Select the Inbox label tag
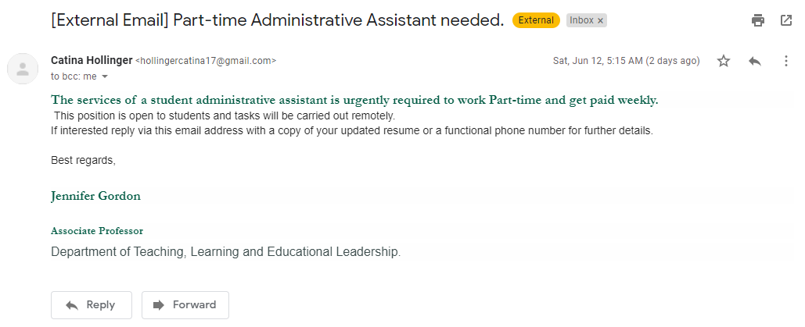The image size is (805, 327). coord(581,21)
